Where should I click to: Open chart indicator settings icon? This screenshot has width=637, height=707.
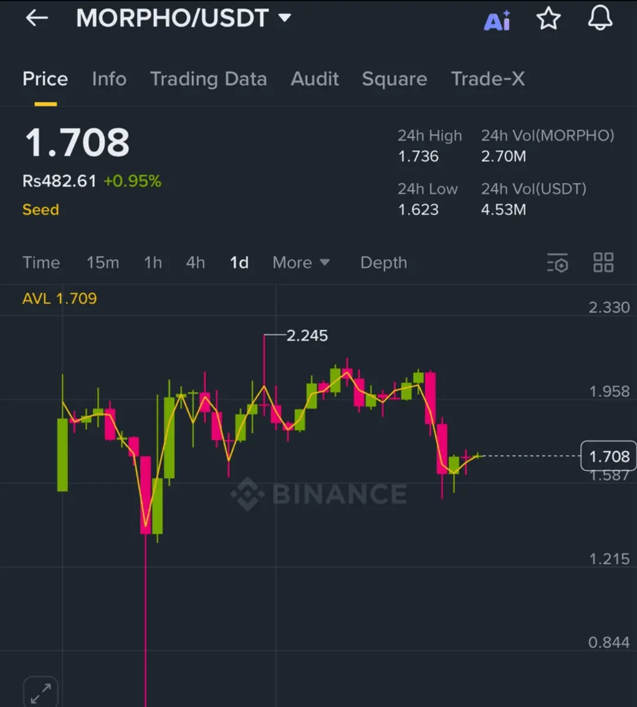557,263
